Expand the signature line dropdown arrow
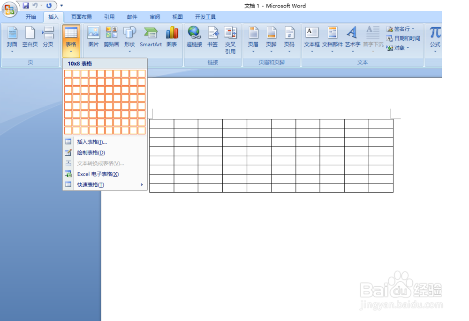This screenshot has height=321, width=469. [413, 29]
